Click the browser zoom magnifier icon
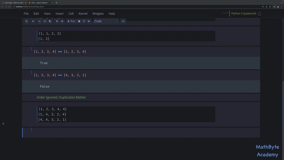 (x=263, y=7)
